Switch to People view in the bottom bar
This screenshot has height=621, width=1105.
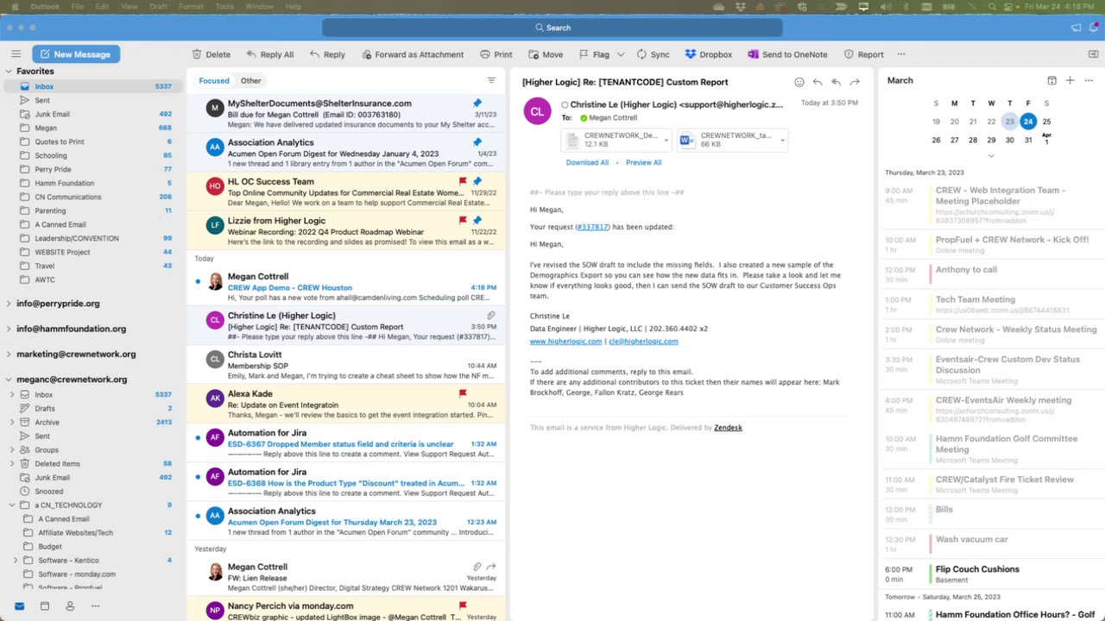coord(70,606)
